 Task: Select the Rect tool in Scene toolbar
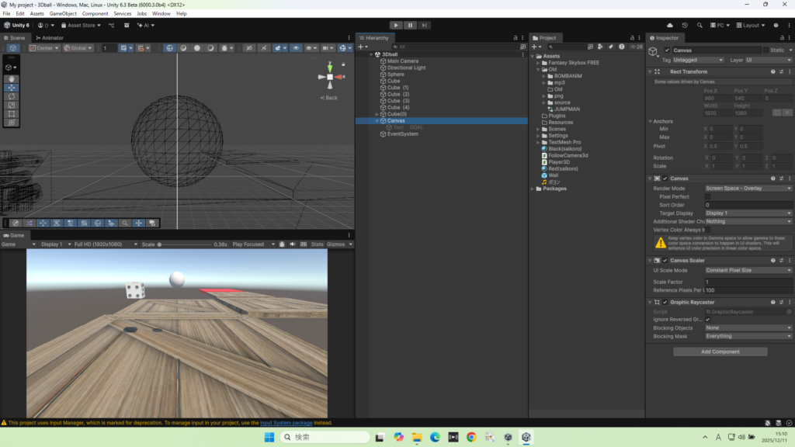11,113
